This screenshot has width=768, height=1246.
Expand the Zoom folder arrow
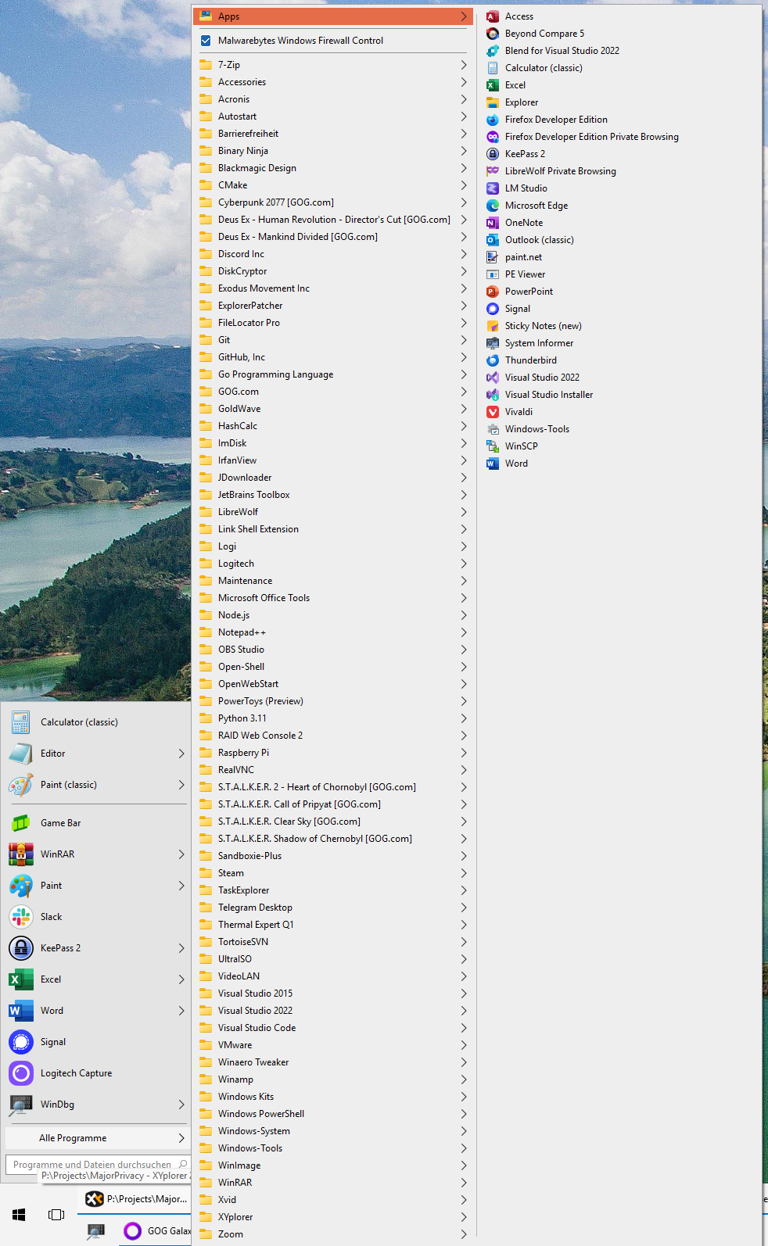click(464, 1234)
